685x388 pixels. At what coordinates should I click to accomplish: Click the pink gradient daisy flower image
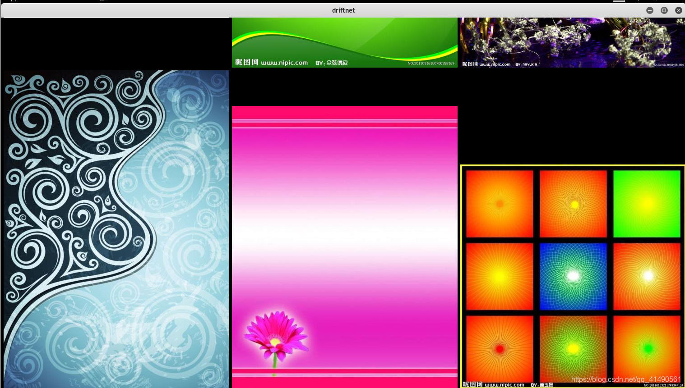pyautogui.click(x=345, y=247)
